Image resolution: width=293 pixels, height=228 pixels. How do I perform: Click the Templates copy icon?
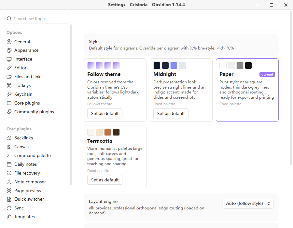pyautogui.click(x=9, y=217)
